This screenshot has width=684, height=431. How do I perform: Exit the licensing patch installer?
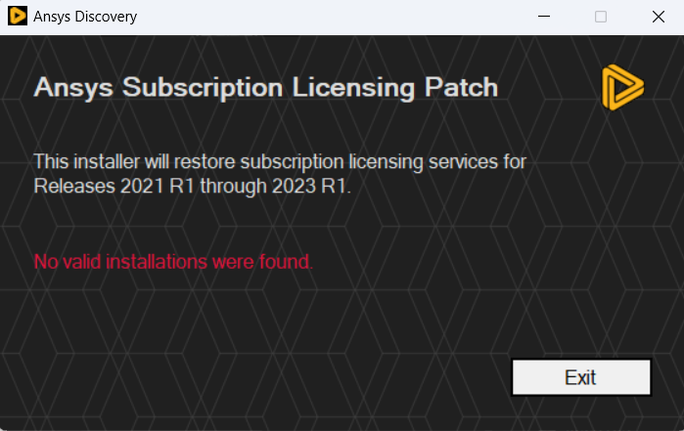(x=581, y=377)
